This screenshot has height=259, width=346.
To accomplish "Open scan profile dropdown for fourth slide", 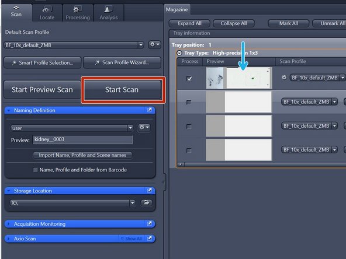I will point(309,150).
